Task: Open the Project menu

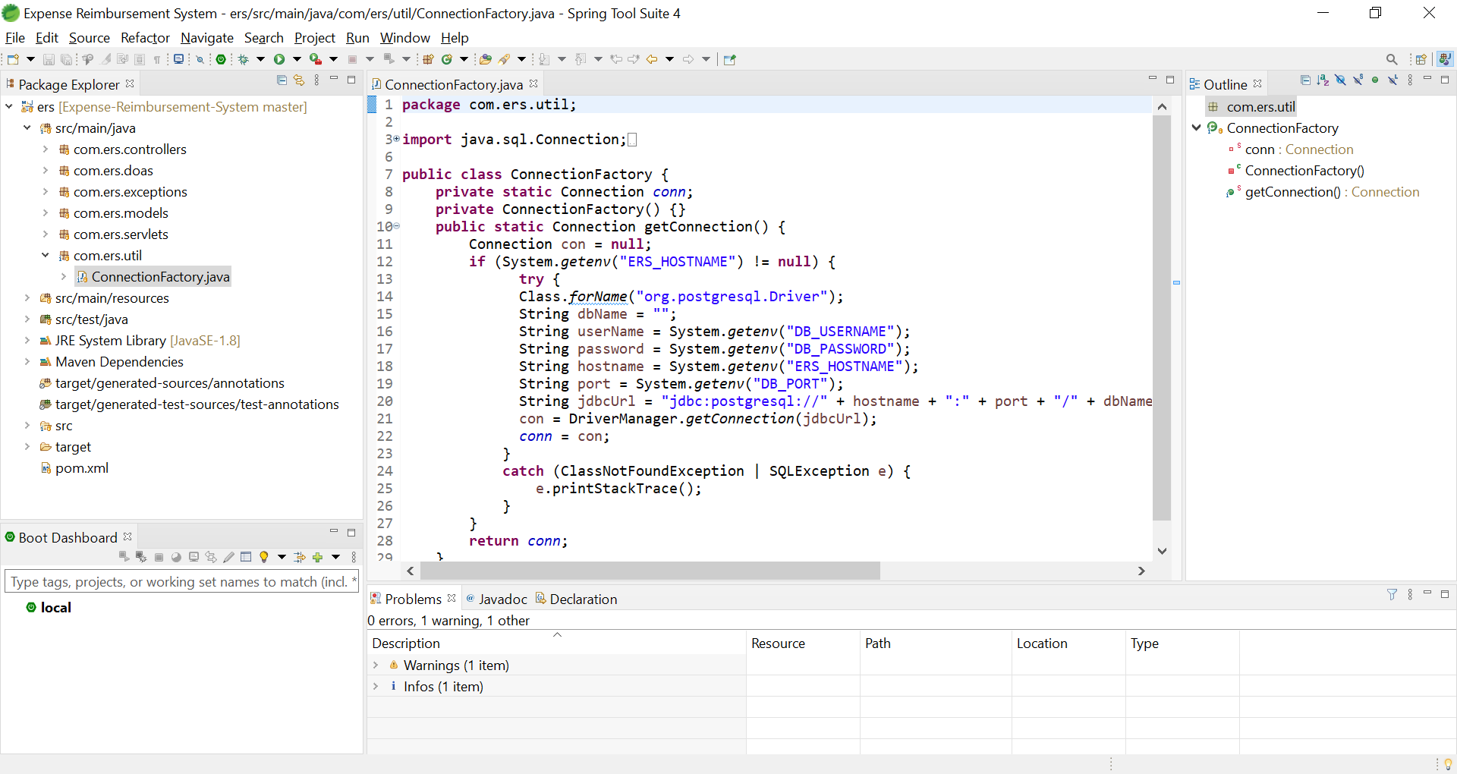Action: point(315,38)
